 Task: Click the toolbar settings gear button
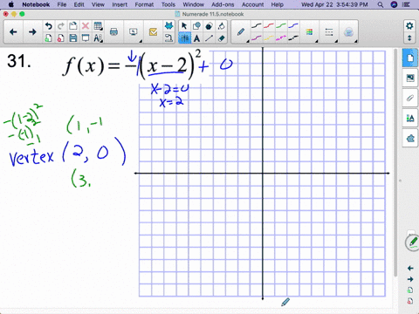click(409, 26)
